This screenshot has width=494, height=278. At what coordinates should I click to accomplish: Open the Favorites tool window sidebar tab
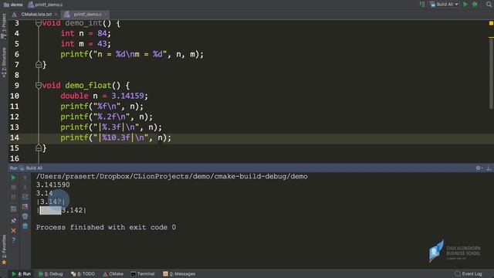click(x=4, y=250)
